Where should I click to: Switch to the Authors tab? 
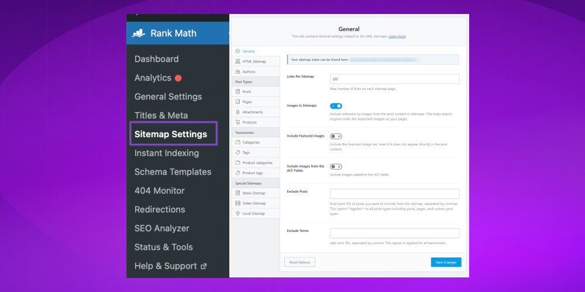tap(256, 71)
